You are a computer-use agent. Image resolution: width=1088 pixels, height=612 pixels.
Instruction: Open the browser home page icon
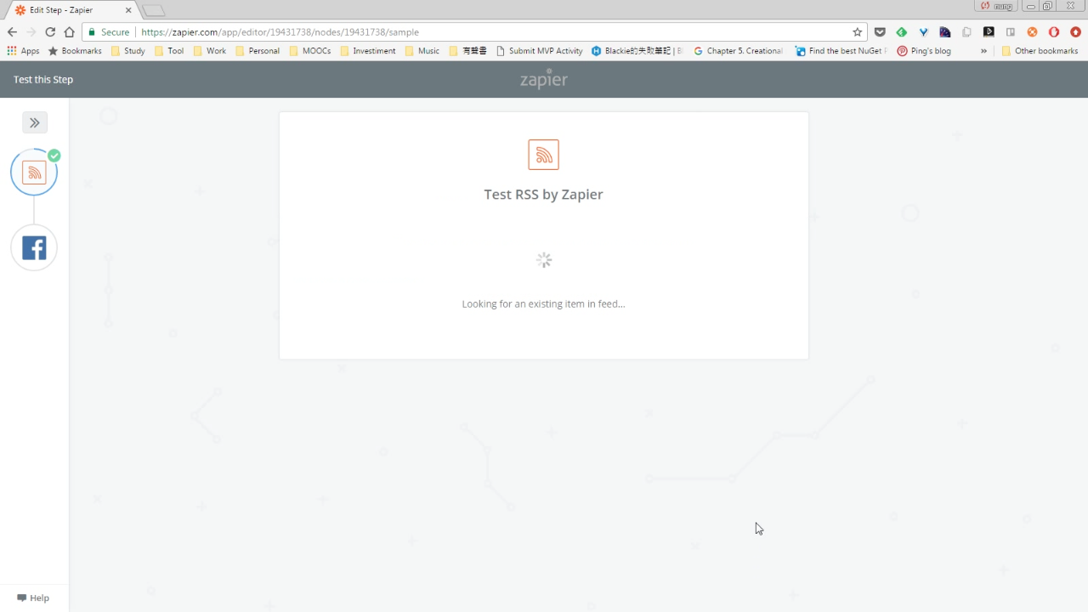tap(69, 32)
